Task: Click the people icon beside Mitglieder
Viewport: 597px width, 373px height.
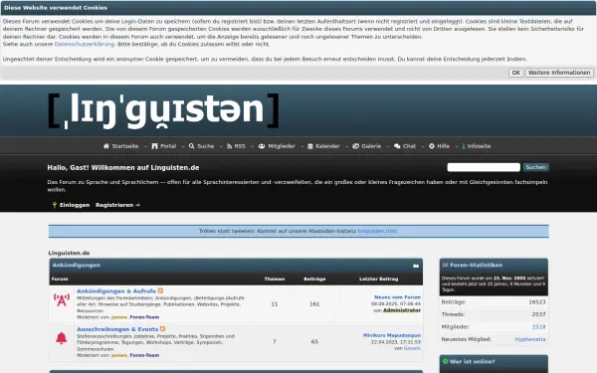Action: click(262, 146)
